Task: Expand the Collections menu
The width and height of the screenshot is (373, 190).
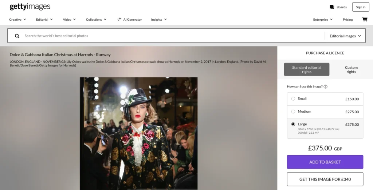Action: pyautogui.click(x=96, y=20)
